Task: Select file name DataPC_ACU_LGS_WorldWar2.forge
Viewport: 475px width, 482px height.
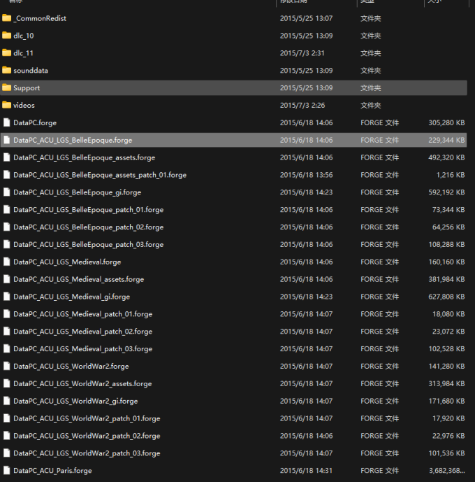Action: pyautogui.click(x=71, y=366)
